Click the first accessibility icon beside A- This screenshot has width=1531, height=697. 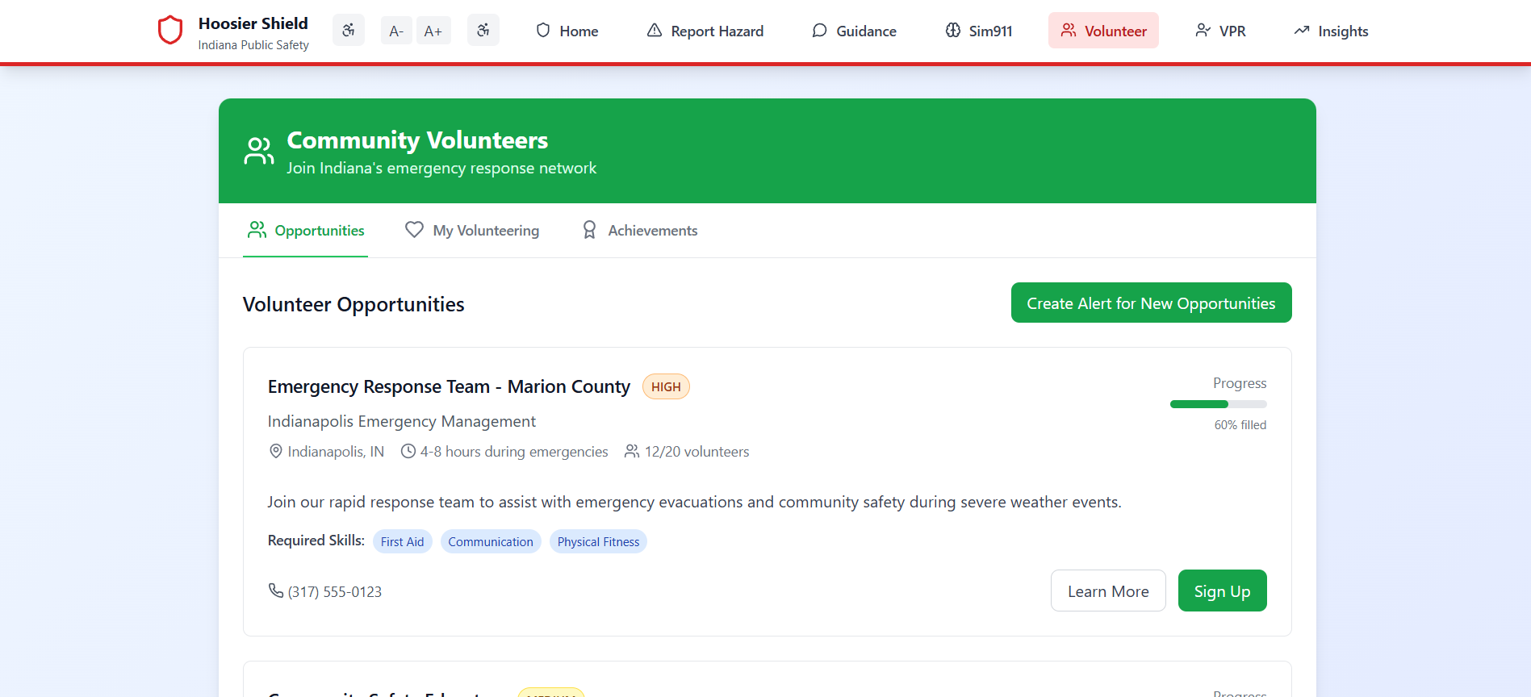[x=349, y=31]
